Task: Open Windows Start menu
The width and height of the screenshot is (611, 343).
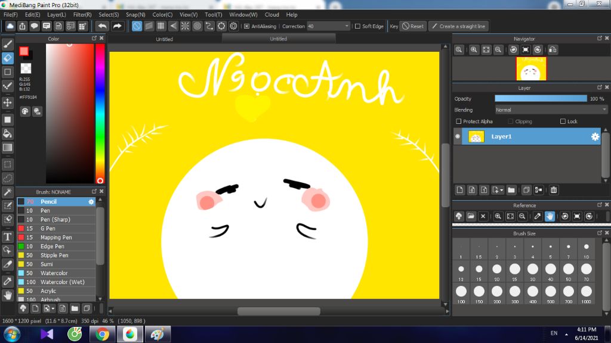Action: (x=12, y=335)
